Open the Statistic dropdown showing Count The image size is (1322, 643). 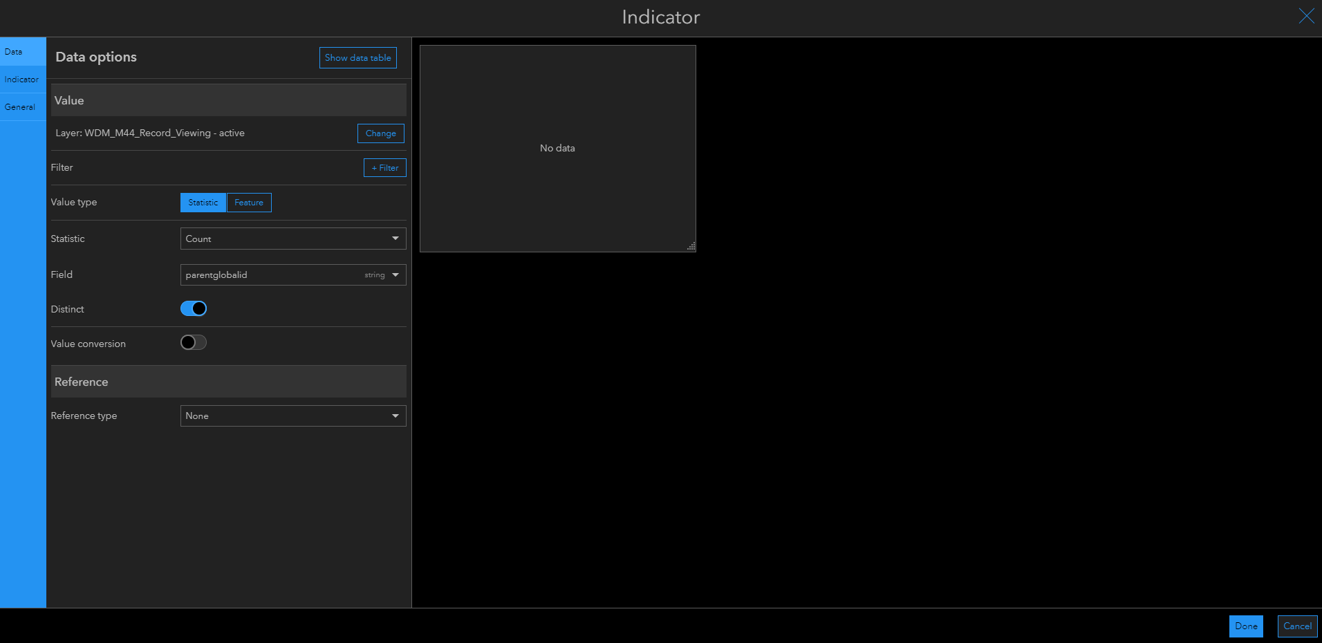pos(293,239)
